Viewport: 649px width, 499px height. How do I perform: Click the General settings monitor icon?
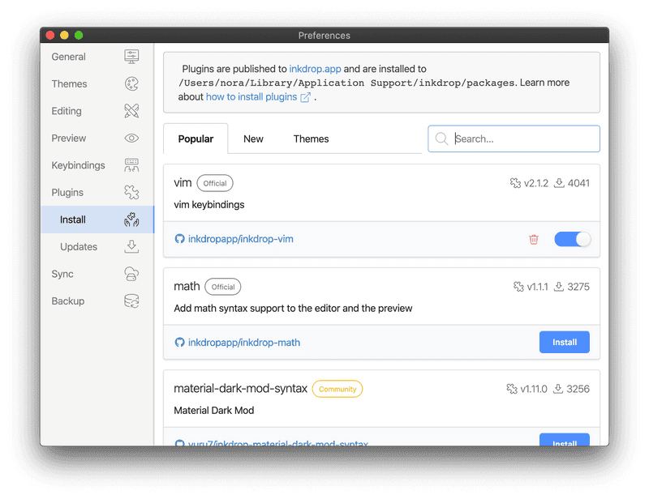[131, 57]
